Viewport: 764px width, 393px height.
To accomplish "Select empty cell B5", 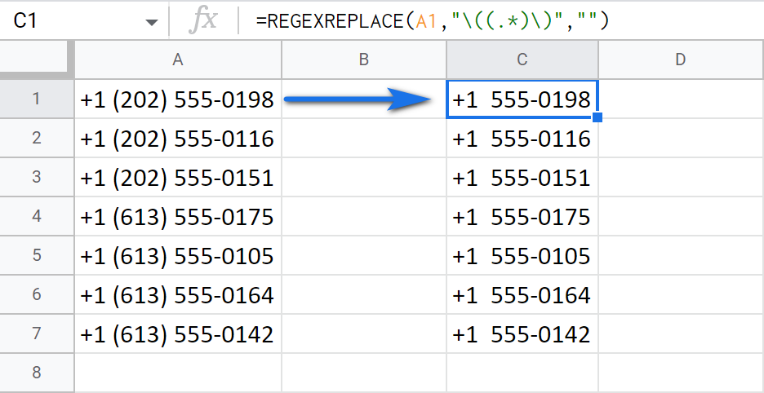I will (x=364, y=255).
